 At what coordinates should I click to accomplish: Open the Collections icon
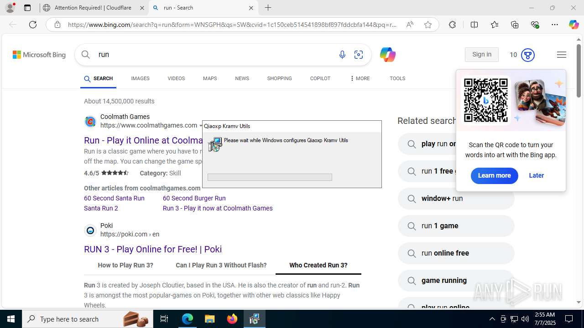point(515,25)
